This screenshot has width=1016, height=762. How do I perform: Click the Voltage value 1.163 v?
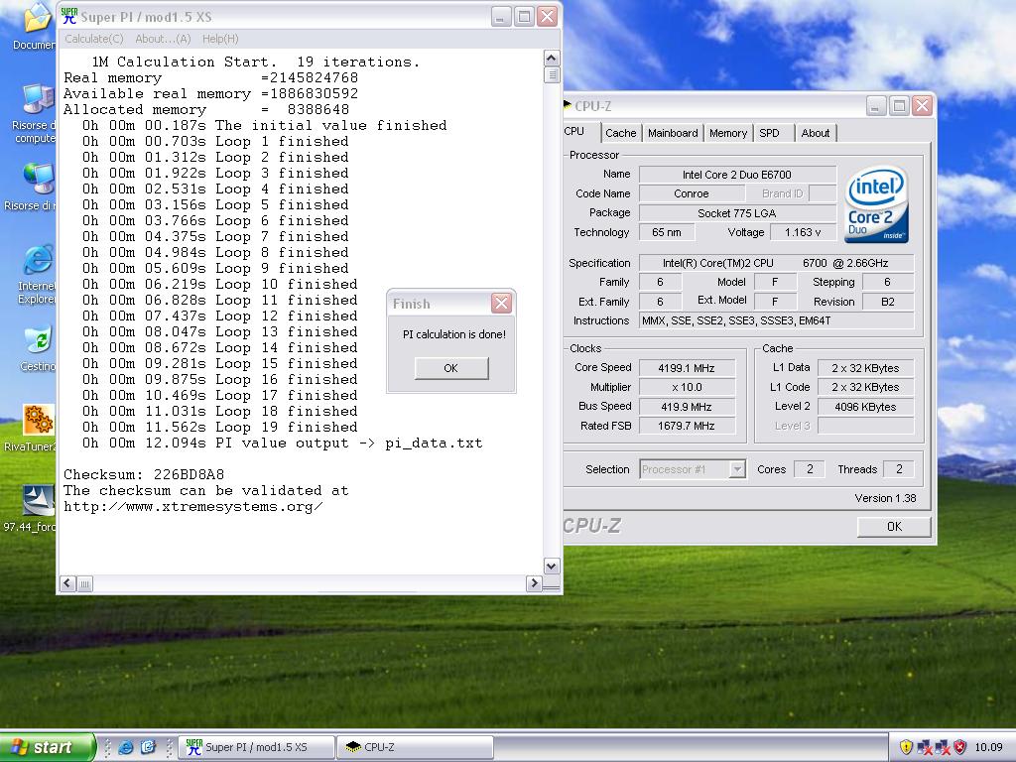pyautogui.click(x=802, y=232)
